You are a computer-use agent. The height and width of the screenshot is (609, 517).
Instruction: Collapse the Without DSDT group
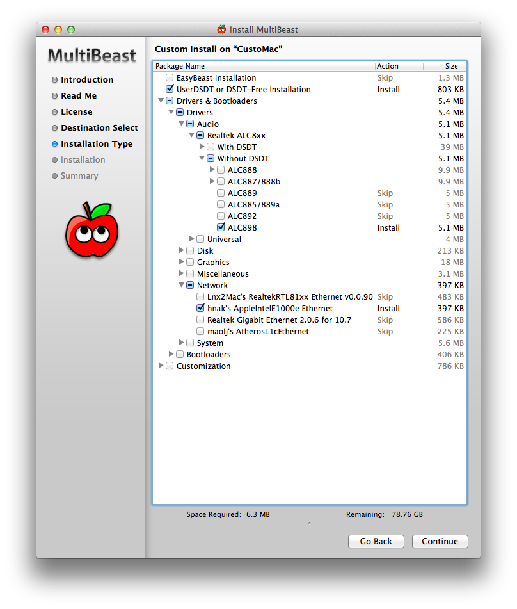click(202, 158)
